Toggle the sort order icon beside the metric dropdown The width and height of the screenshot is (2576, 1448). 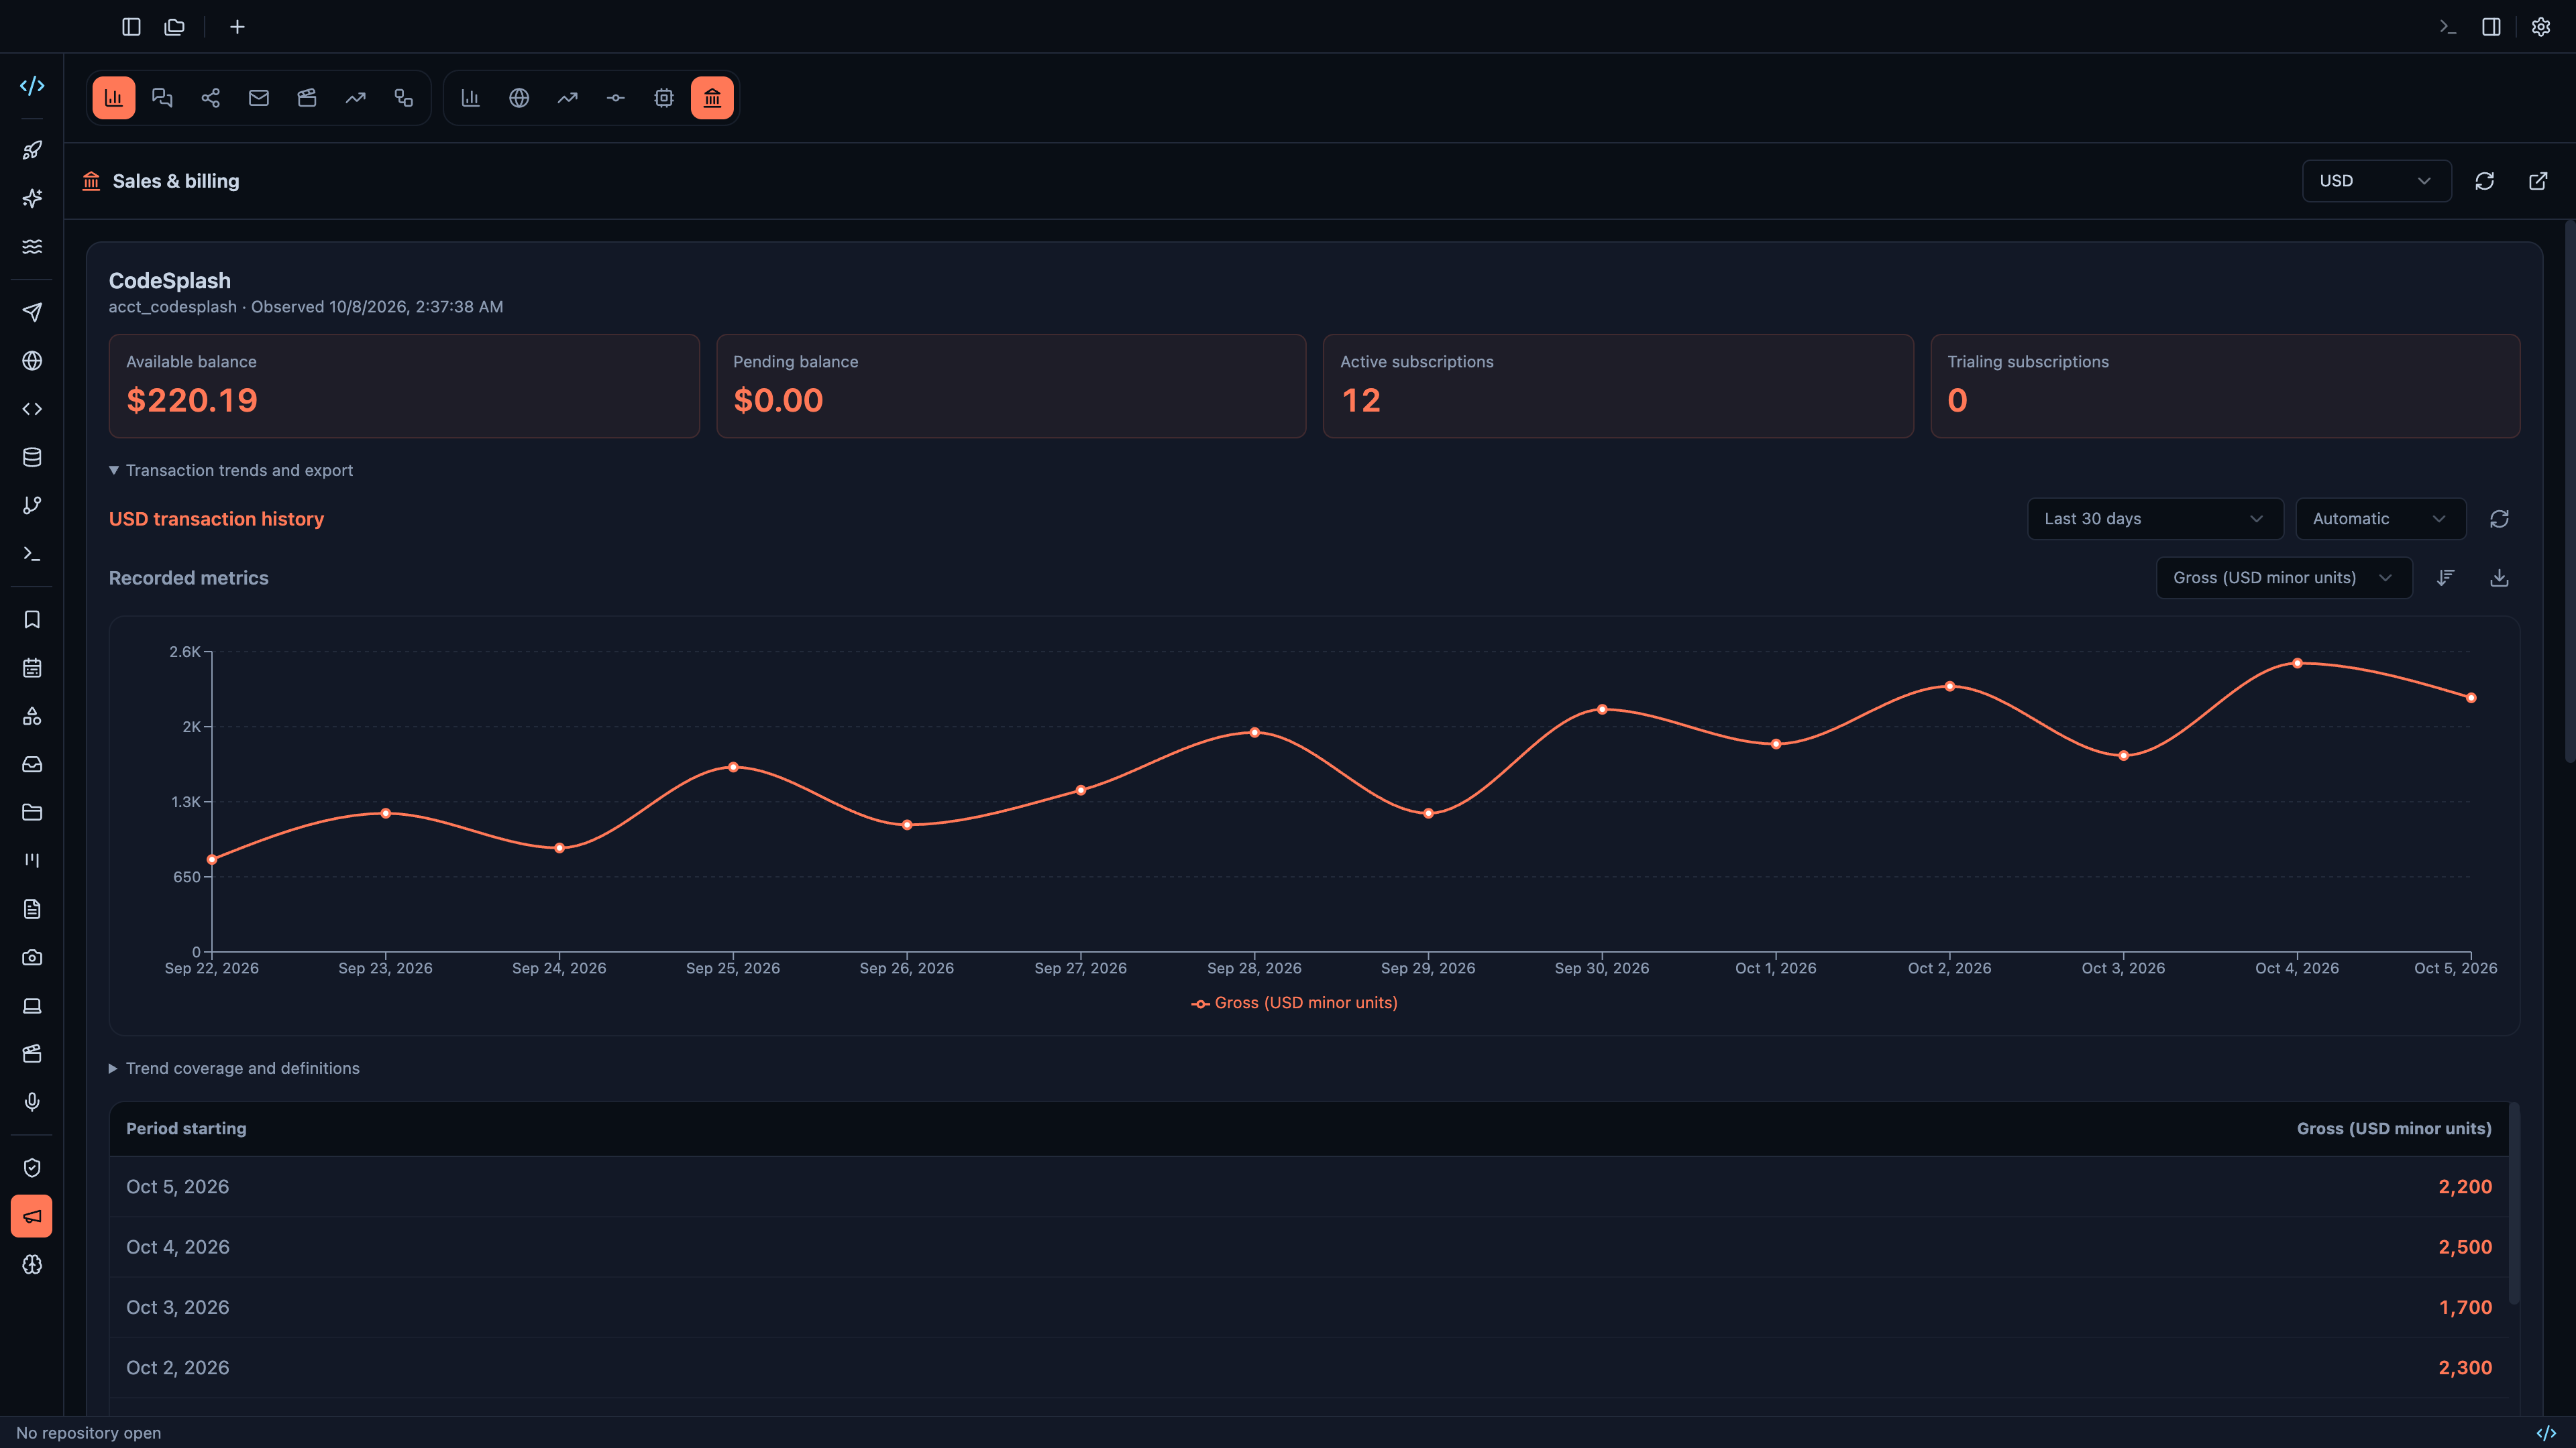coord(2446,578)
